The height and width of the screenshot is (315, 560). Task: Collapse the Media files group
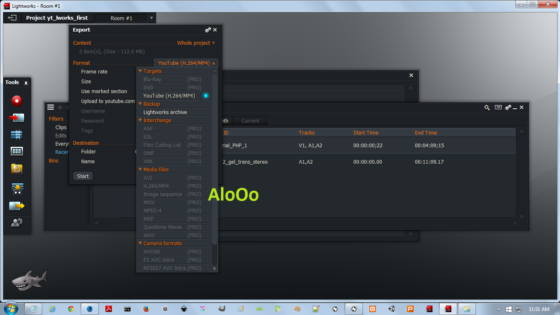[x=140, y=169]
